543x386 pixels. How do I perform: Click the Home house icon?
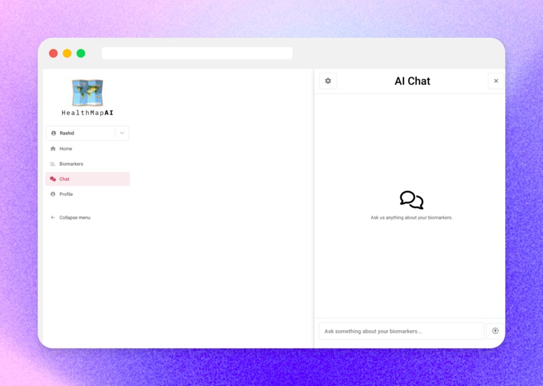click(x=53, y=148)
